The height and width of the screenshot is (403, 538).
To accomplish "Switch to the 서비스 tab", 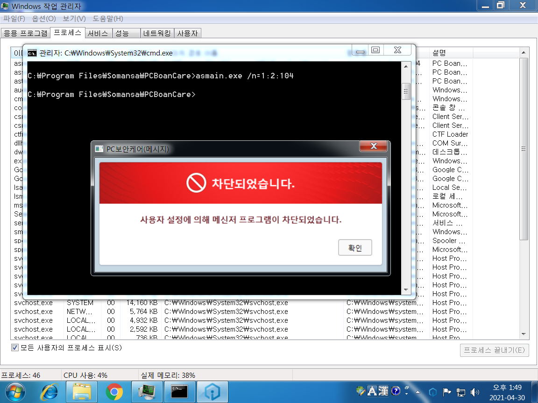I will (x=98, y=33).
